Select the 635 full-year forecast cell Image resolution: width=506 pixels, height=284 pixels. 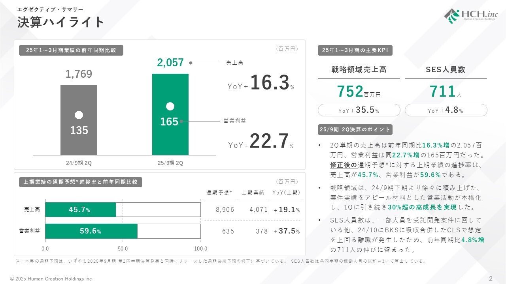coord(228,231)
